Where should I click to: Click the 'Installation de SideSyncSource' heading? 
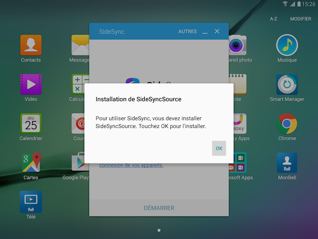138,99
